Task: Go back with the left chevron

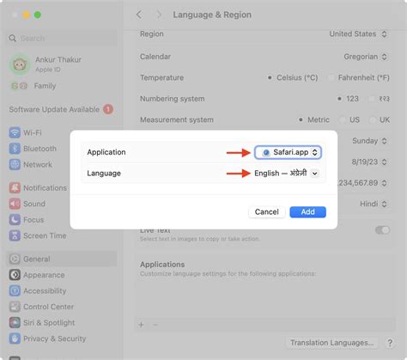Action: (x=139, y=15)
